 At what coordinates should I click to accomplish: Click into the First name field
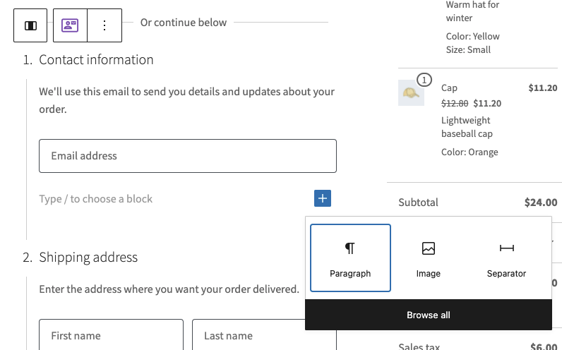tap(111, 335)
